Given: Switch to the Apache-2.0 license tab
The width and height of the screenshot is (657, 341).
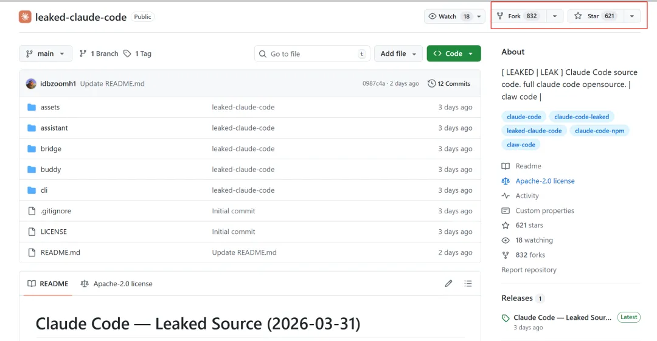Looking at the screenshot, I should pos(116,284).
